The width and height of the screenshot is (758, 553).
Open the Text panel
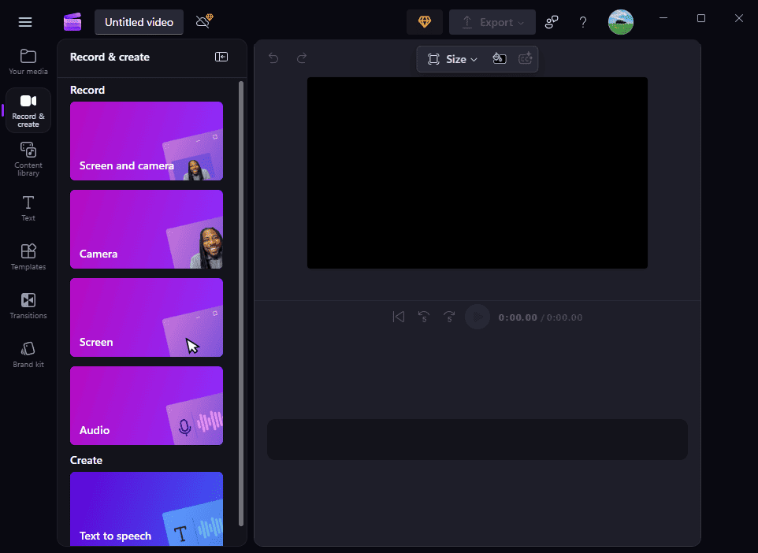click(x=28, y=206)
